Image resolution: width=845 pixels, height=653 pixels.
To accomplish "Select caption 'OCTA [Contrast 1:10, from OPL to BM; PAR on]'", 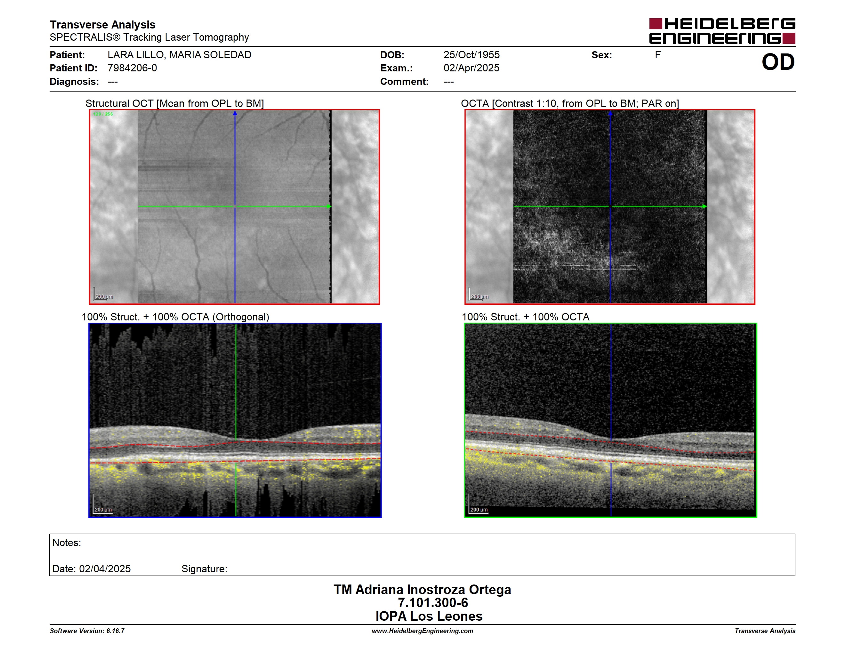I will [x=570, y=103].
